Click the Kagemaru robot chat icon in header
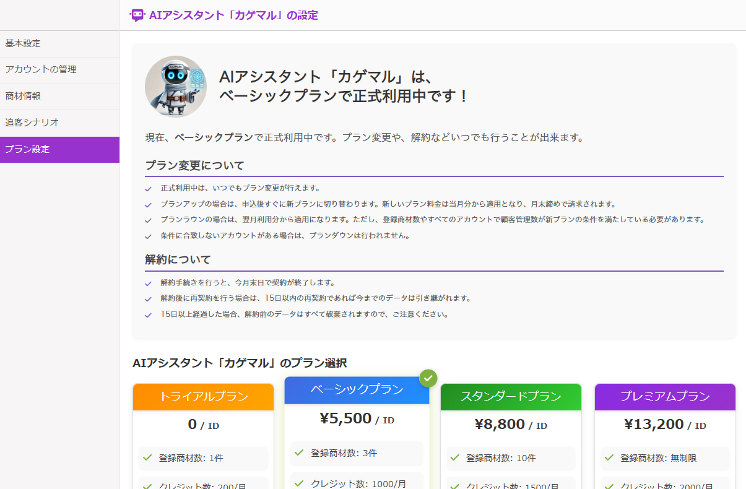Screen dimensions: 746x489 tap(137, 15)
